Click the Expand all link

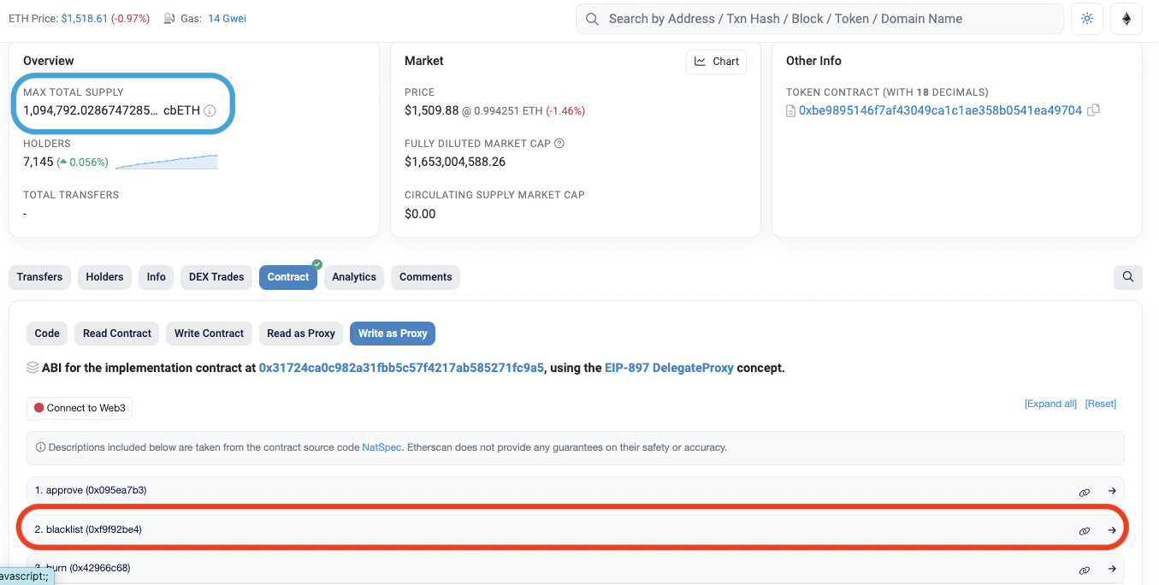pos(1050,404)
